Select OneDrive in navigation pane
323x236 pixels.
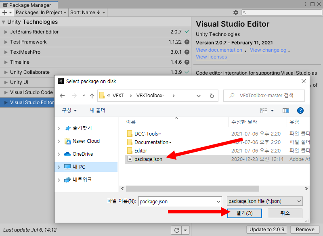coord(83,154)
